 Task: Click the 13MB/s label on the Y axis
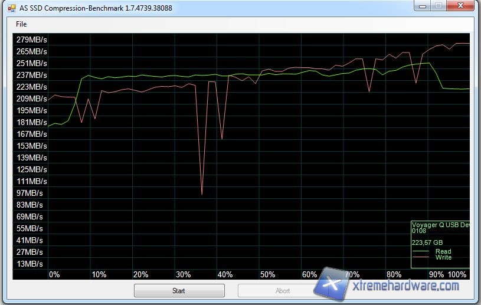click(30, 264)
